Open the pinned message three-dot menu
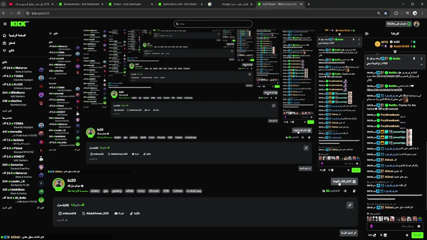The width and height of the screenshot is (427, 240). click(x=421, y=59)
